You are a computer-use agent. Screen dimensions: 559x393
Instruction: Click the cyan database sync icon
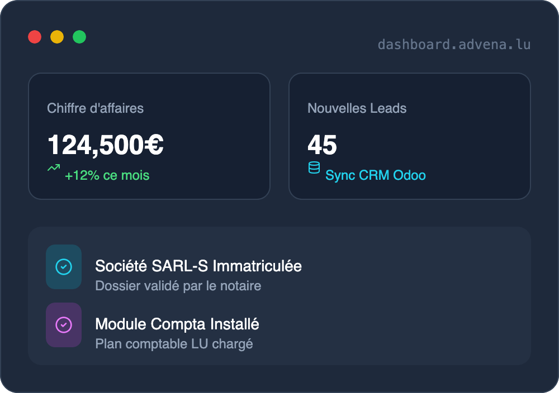click(x=314, y=167)
